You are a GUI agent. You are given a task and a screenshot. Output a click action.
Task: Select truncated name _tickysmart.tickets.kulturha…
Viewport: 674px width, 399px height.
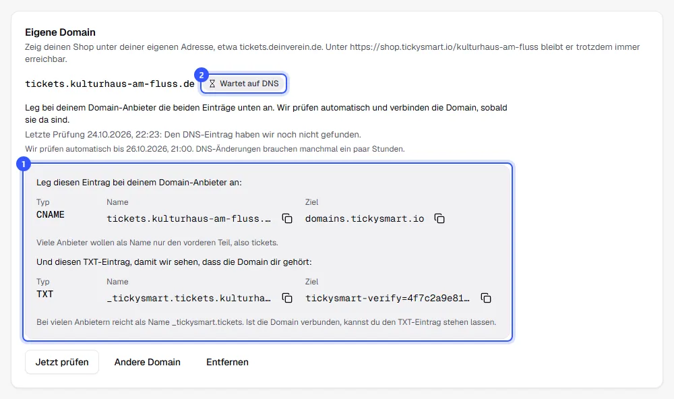click(x=189, y=298)
